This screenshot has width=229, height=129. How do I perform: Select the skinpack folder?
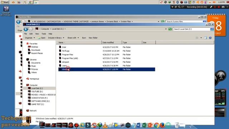pyautogui.click(x=65, y=62)
